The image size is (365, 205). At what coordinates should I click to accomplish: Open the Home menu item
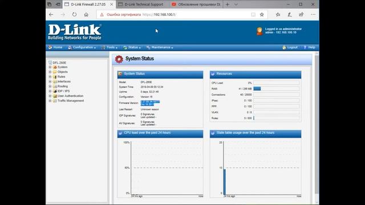tap(55, 47)
